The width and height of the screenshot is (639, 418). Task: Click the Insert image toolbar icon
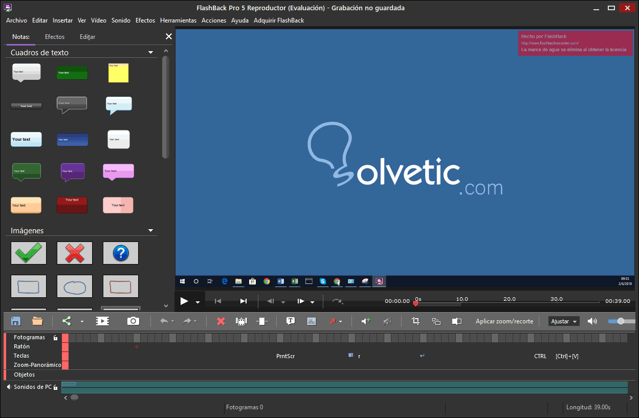point(312,321)
